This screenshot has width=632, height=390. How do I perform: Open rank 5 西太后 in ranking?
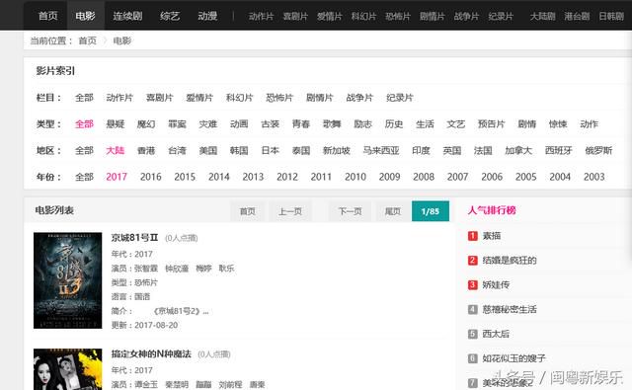coord(496,334)
